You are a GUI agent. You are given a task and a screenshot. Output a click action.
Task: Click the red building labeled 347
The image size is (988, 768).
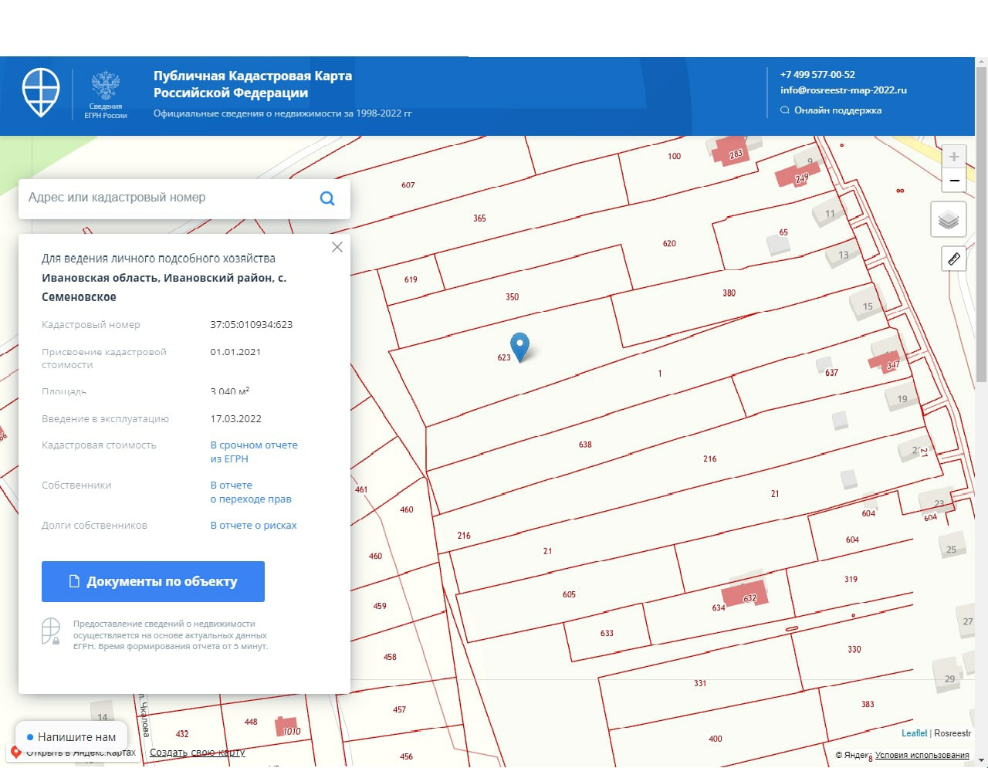885,362
